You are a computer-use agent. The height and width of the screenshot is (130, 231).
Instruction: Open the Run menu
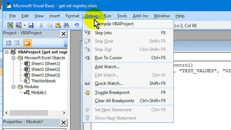click(107, 16)
